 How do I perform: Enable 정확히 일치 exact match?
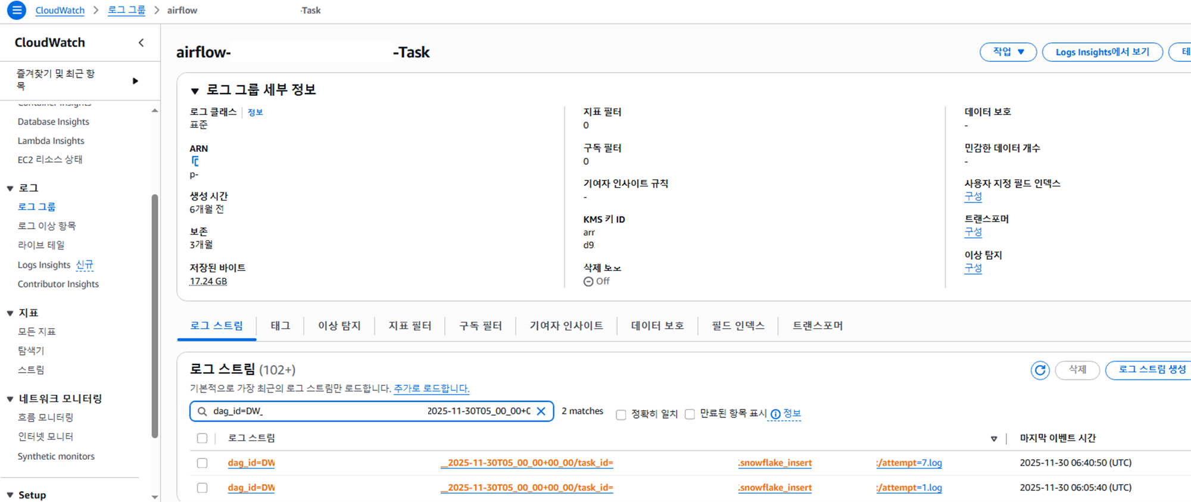click(x=621, y=414)
